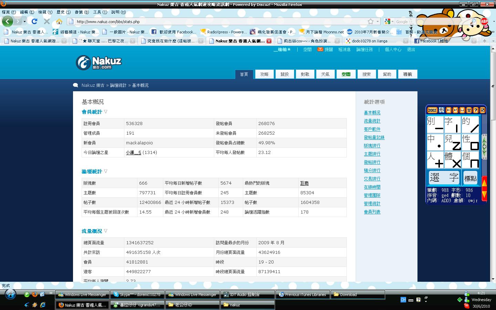Open the AdBlock Plus ABP icon
Screen dimensions: 496x310
point(484,21)
